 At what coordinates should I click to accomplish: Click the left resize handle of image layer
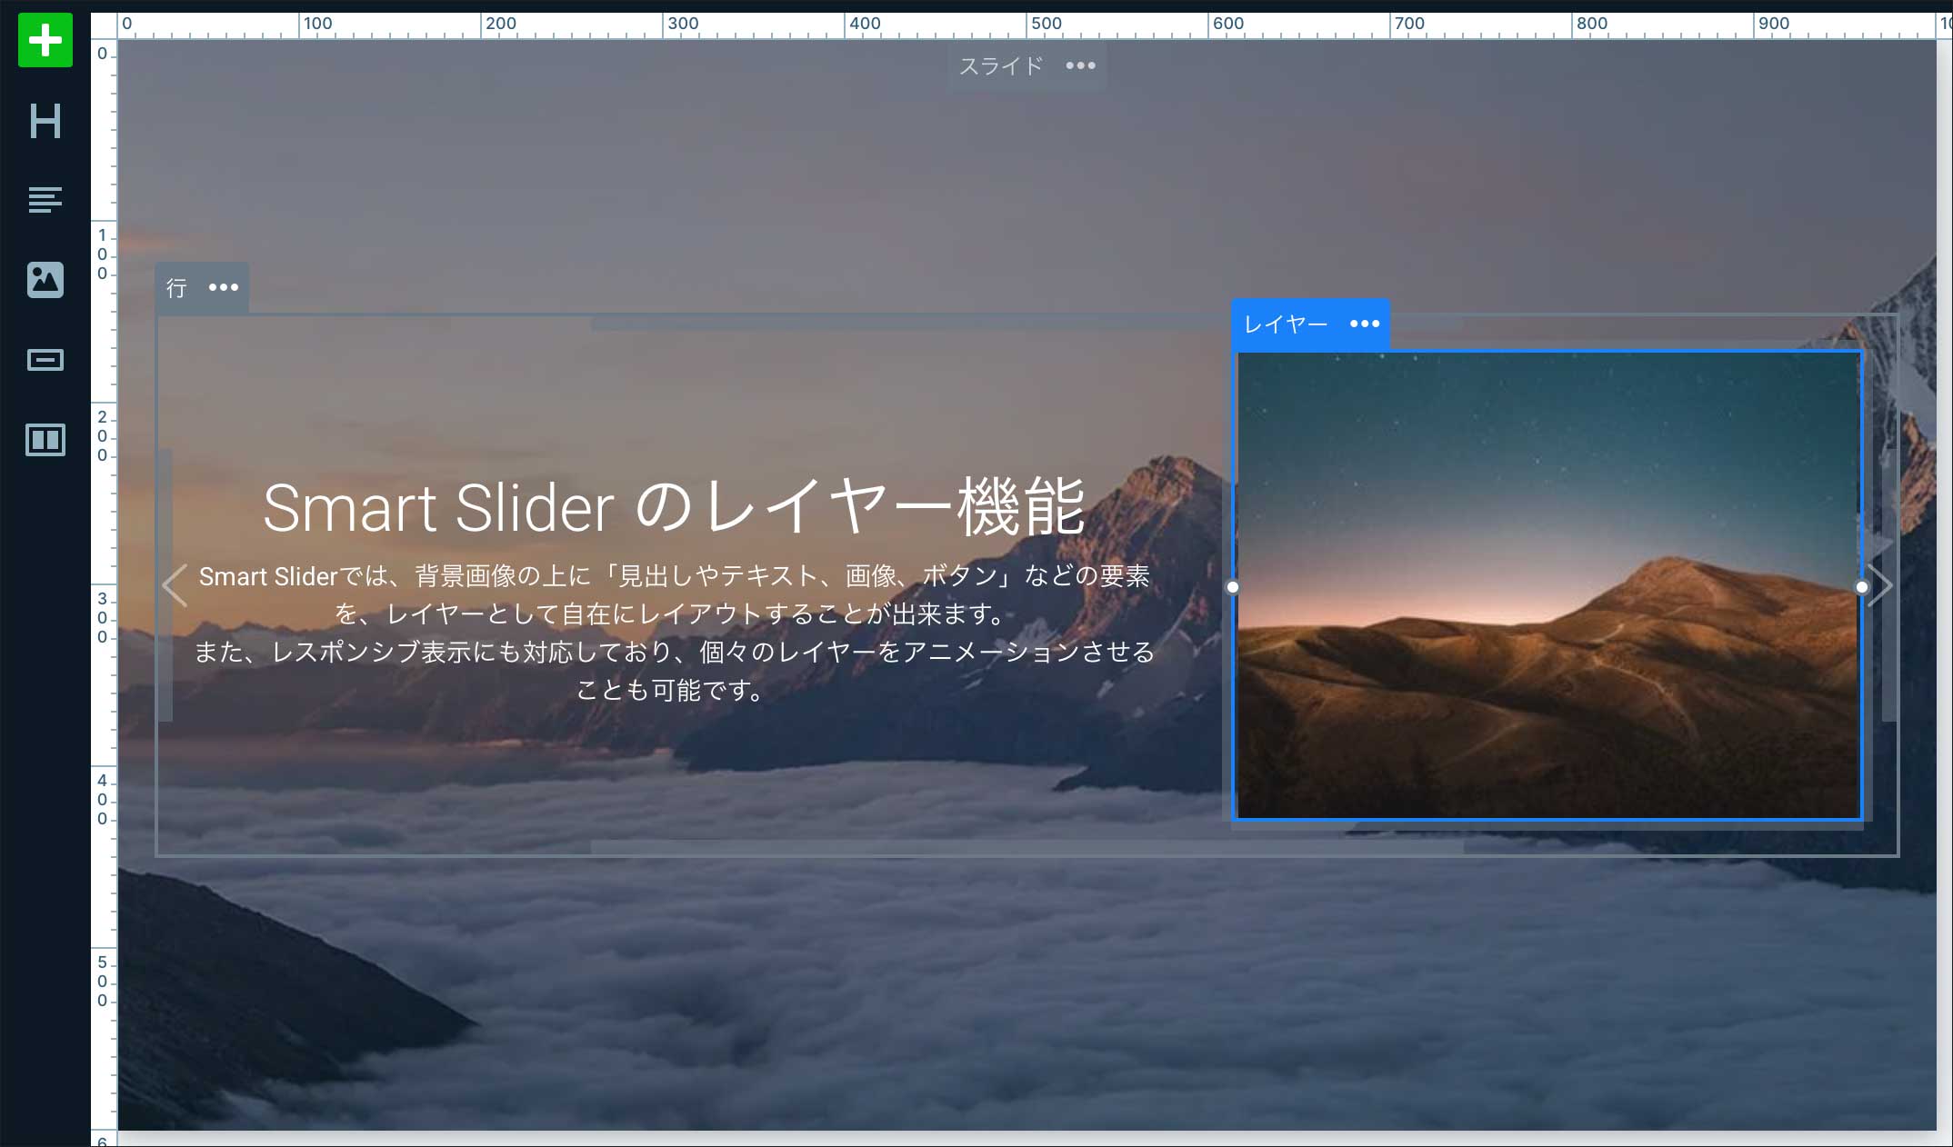pos(1233,587)
